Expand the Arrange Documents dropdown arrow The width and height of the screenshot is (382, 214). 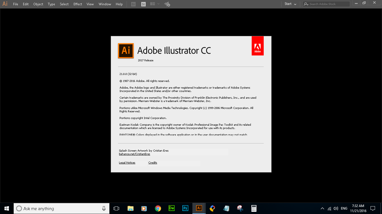pos(159,4)
